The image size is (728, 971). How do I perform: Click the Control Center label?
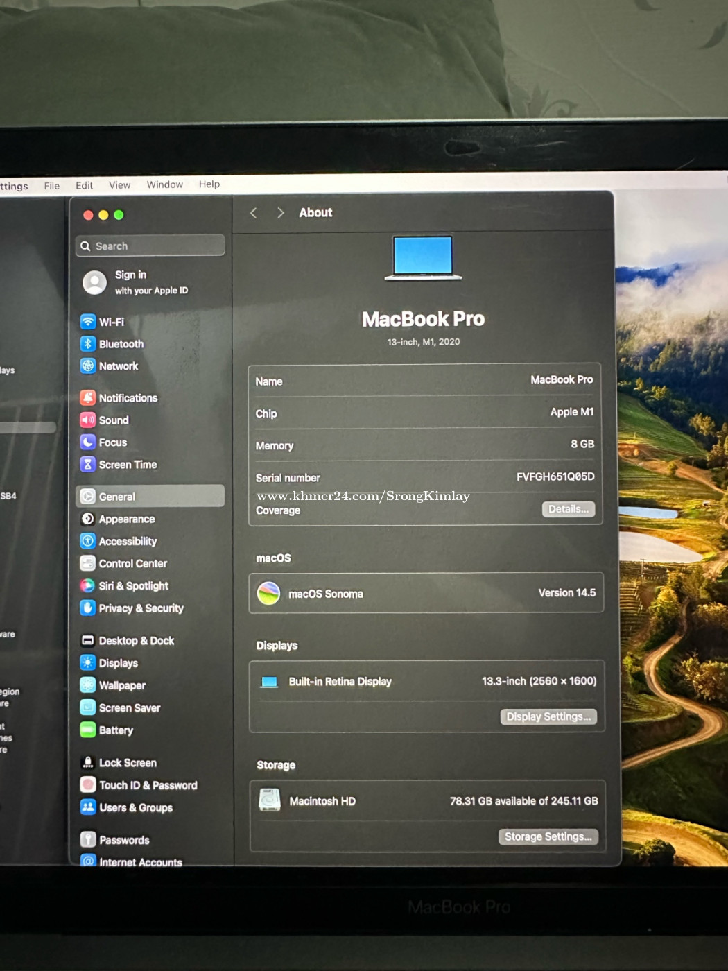tap(133, 564)
